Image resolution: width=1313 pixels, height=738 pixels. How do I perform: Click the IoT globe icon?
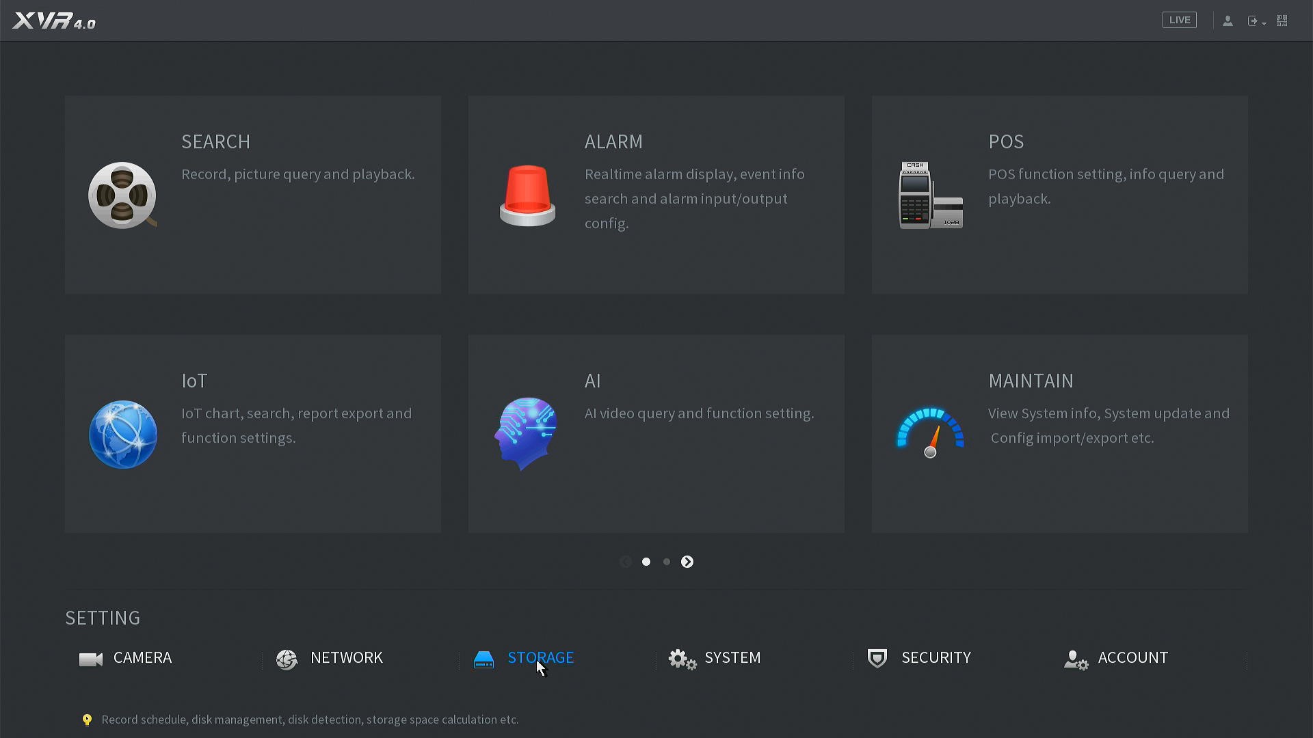[123, 435]
